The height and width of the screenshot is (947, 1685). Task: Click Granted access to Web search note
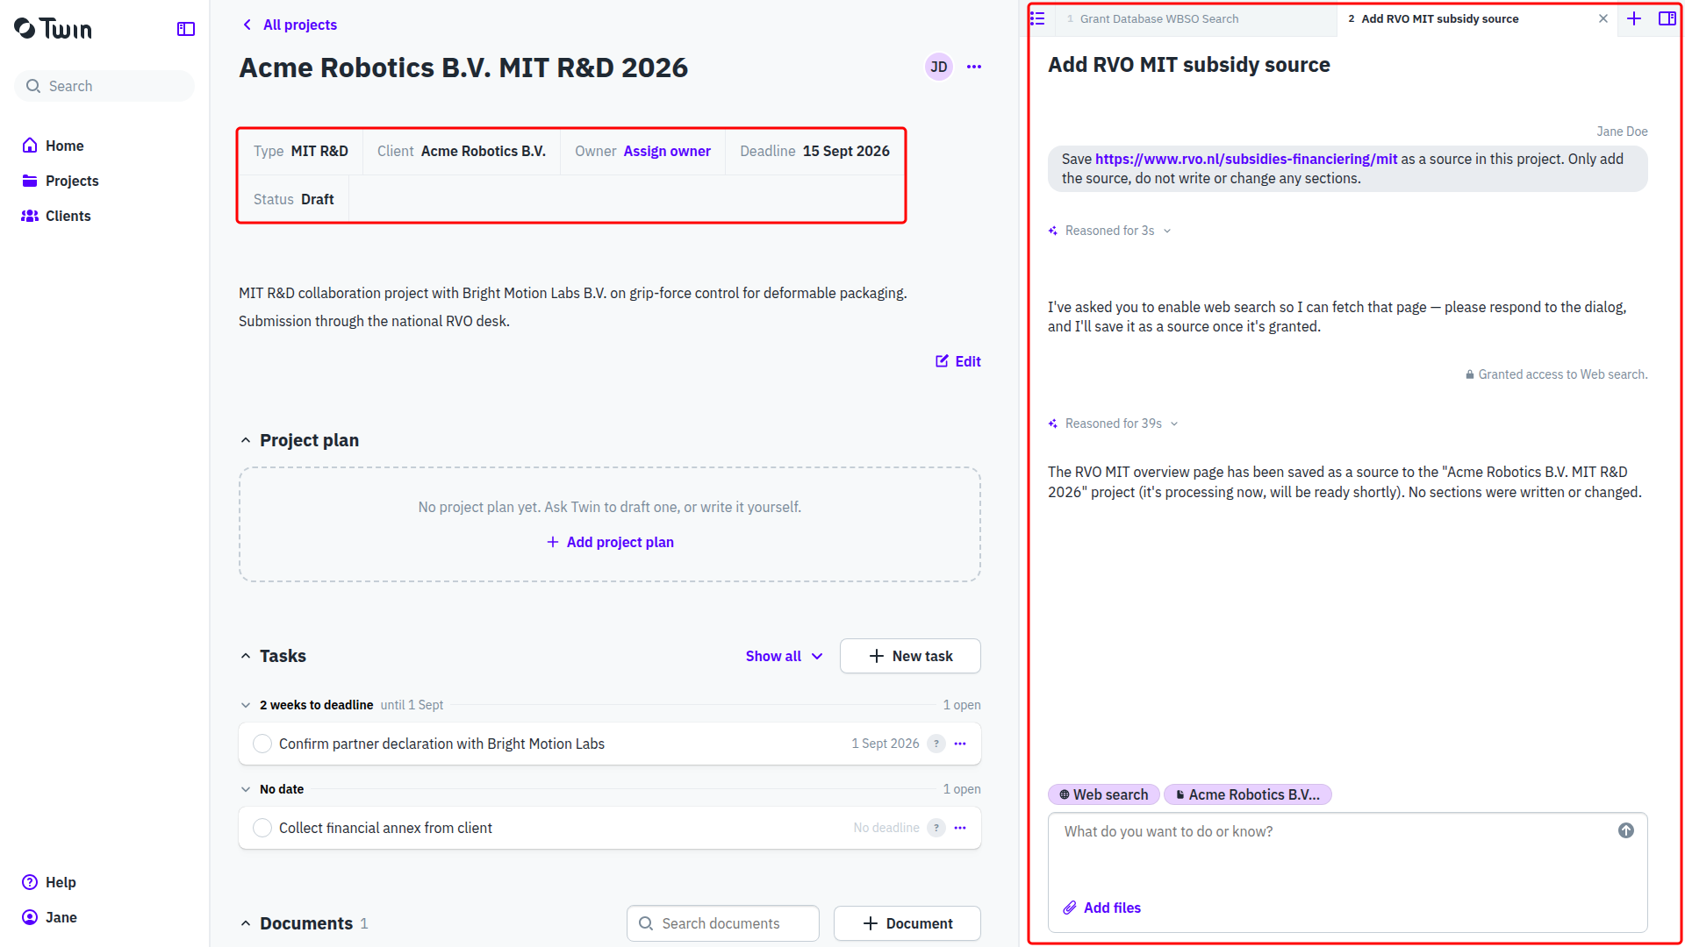coord(1556,374)
